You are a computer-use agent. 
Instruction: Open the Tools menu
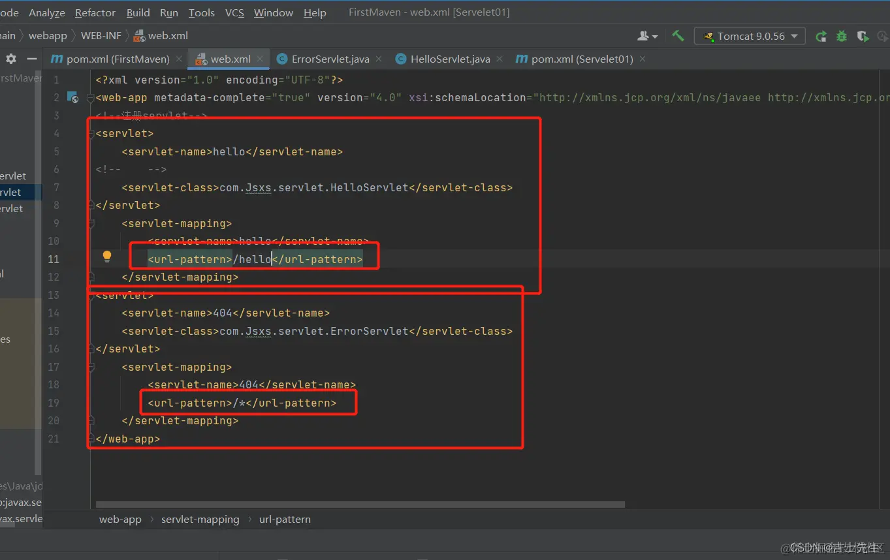(202, 12)
